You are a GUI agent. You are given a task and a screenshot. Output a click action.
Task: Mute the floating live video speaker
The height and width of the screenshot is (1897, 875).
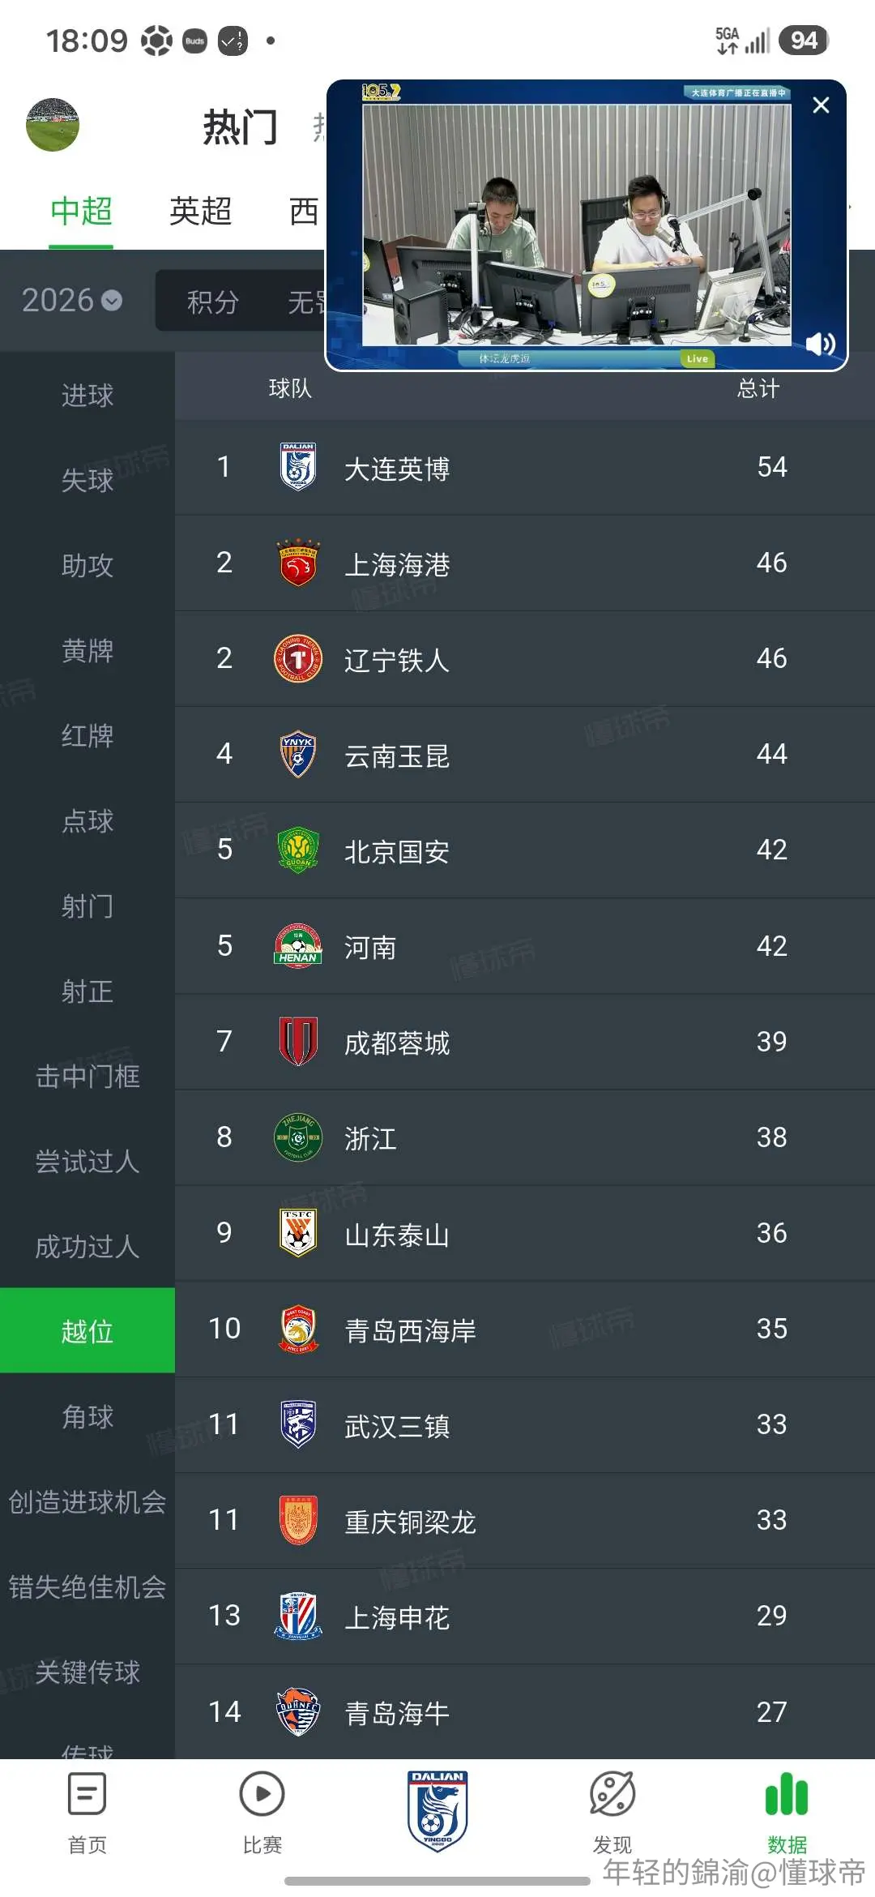point(820,344)
